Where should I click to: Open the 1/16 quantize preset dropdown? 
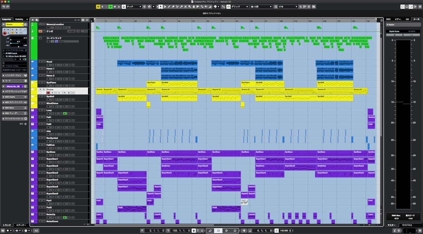point(287,7)
